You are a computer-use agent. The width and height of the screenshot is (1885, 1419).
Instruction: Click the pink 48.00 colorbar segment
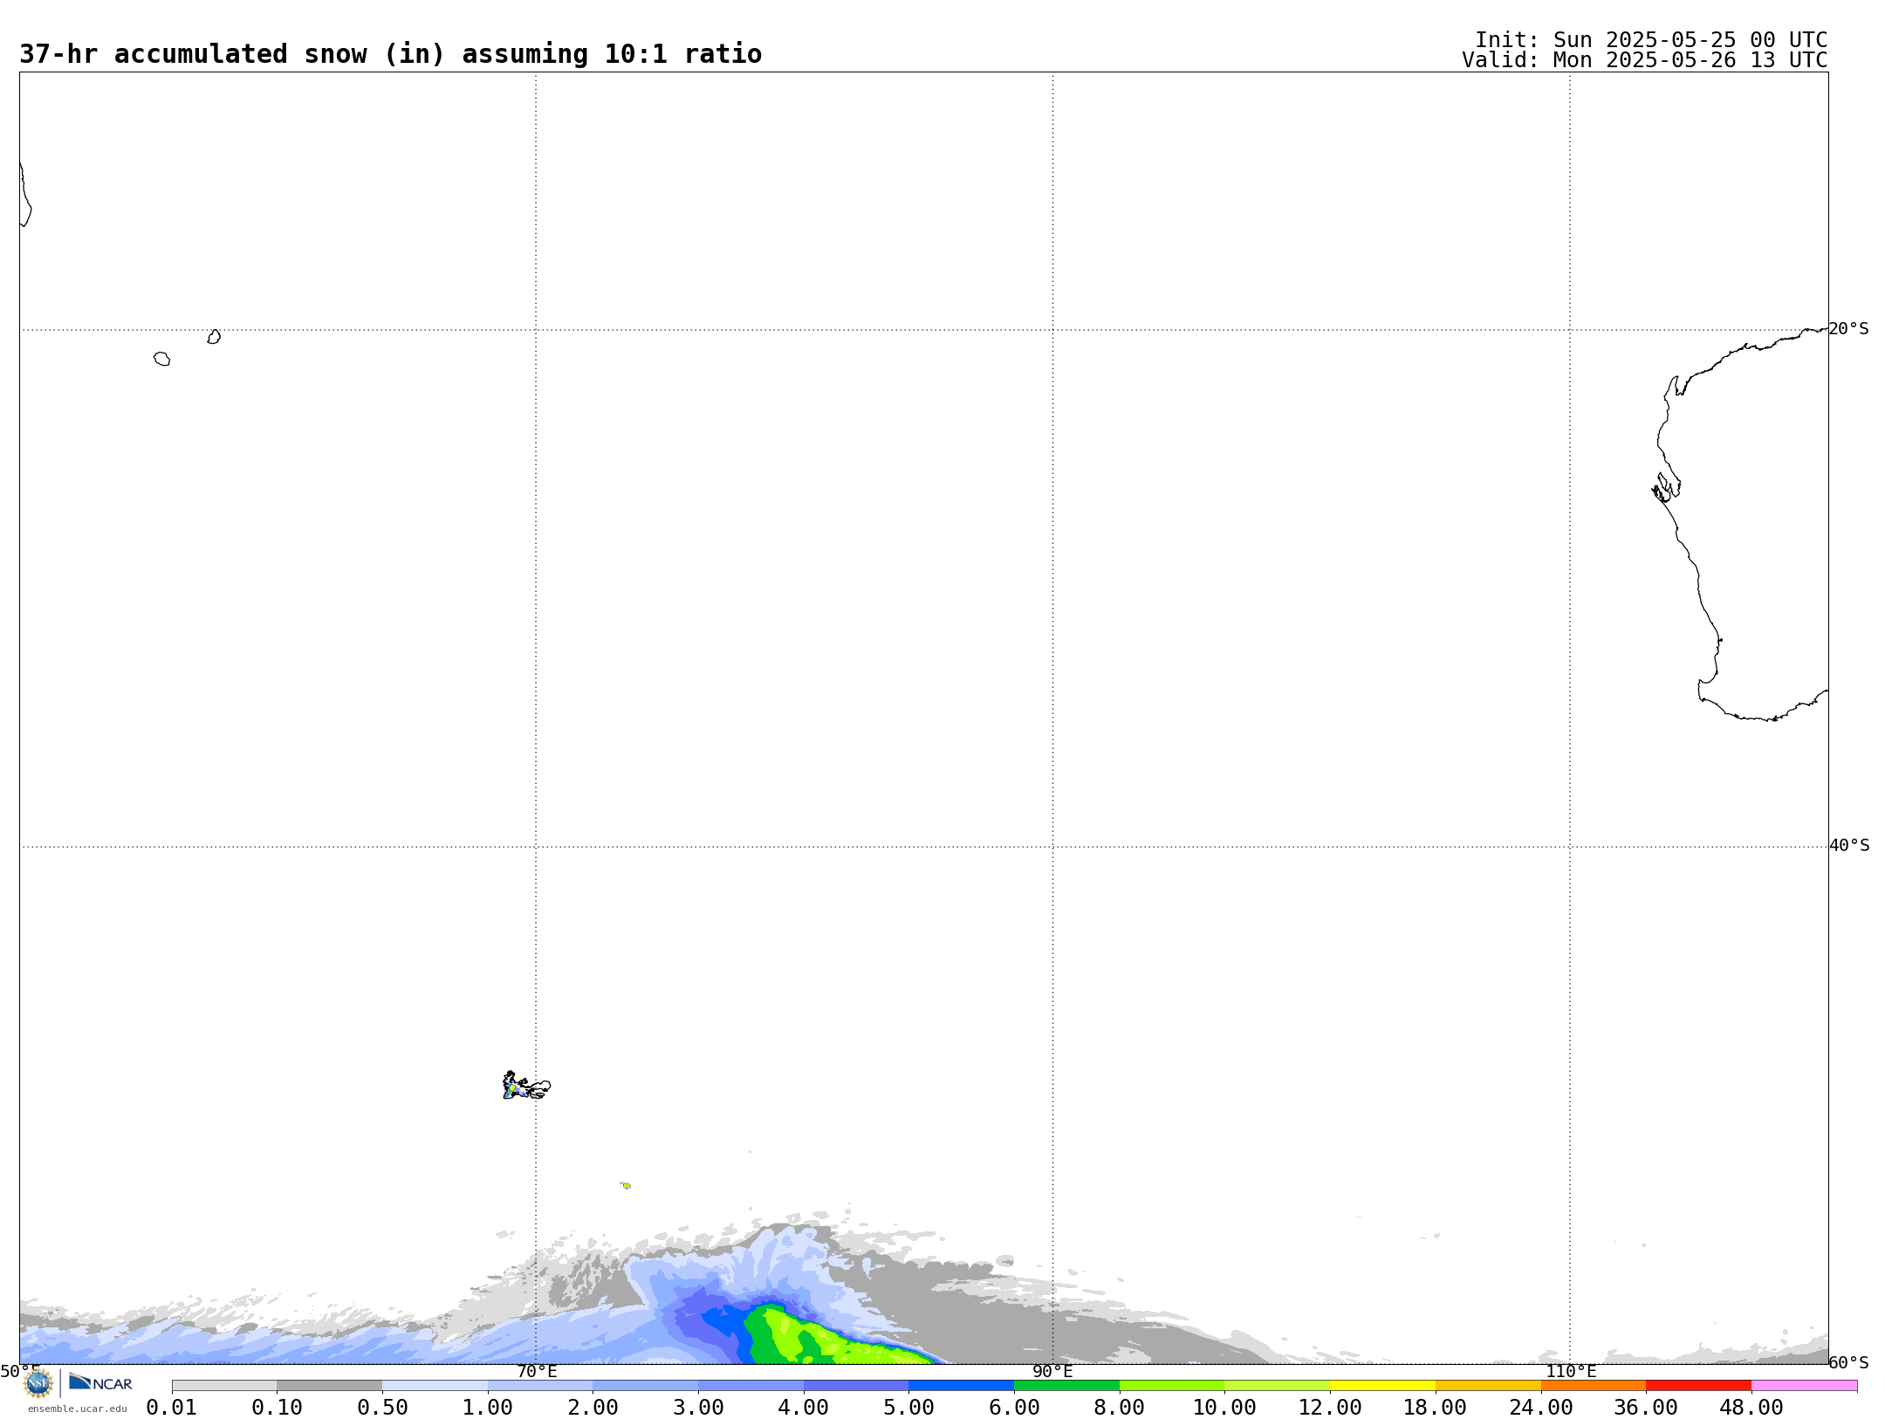point(1804,1386)
